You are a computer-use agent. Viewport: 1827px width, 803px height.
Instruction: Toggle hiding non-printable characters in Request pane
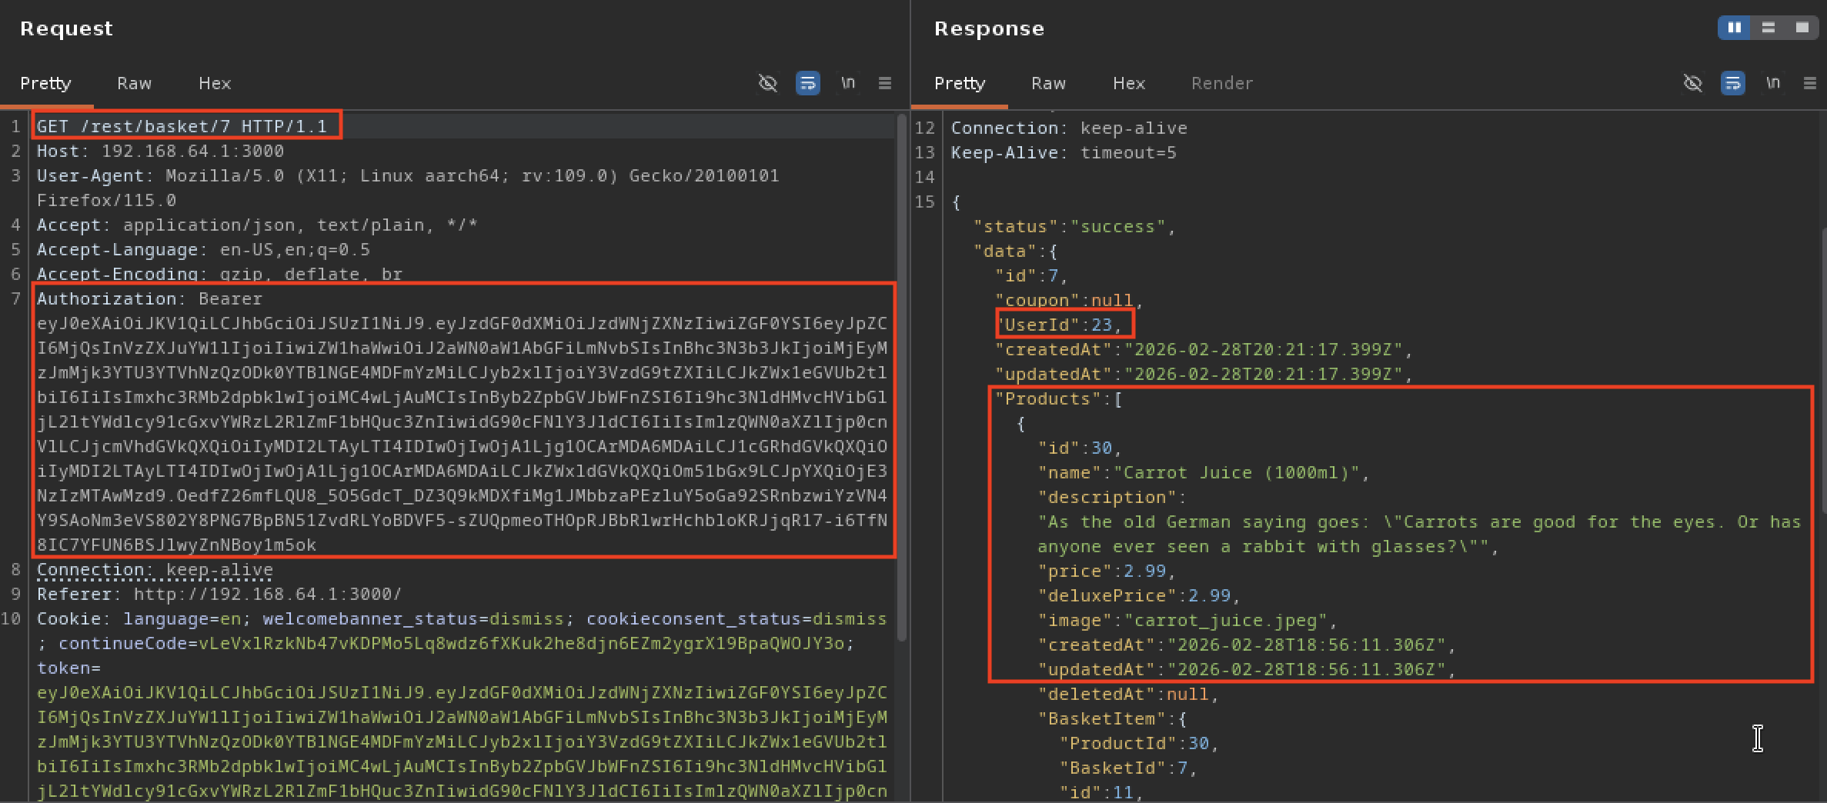tap(767, 83)
